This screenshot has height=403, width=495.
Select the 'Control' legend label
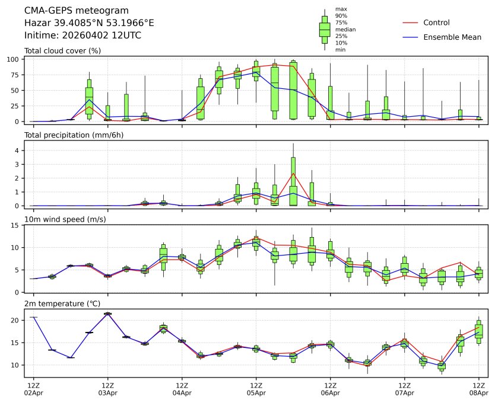pyautogui.click(x=436, y=23)
